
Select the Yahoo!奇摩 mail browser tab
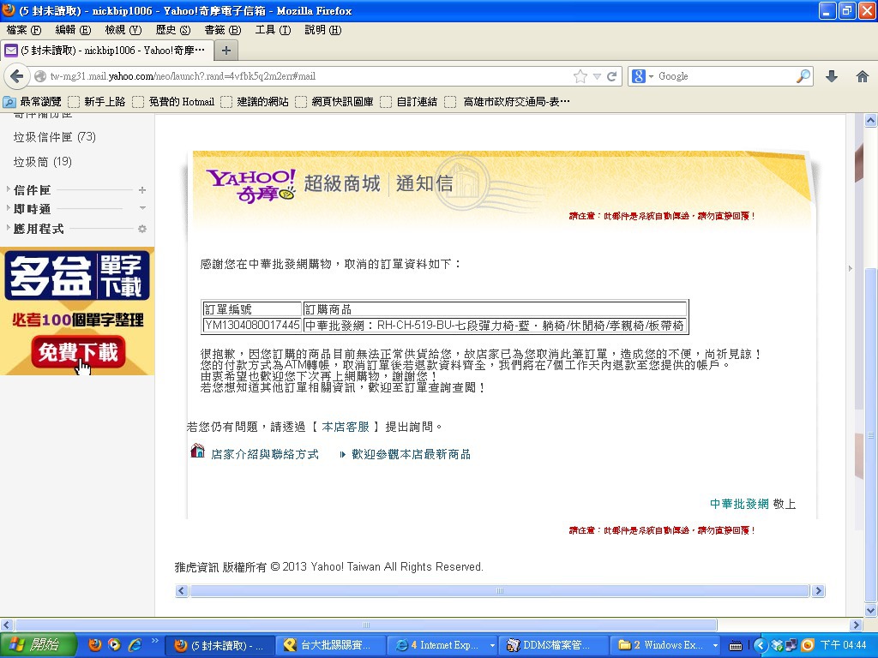tap(106, 51)
